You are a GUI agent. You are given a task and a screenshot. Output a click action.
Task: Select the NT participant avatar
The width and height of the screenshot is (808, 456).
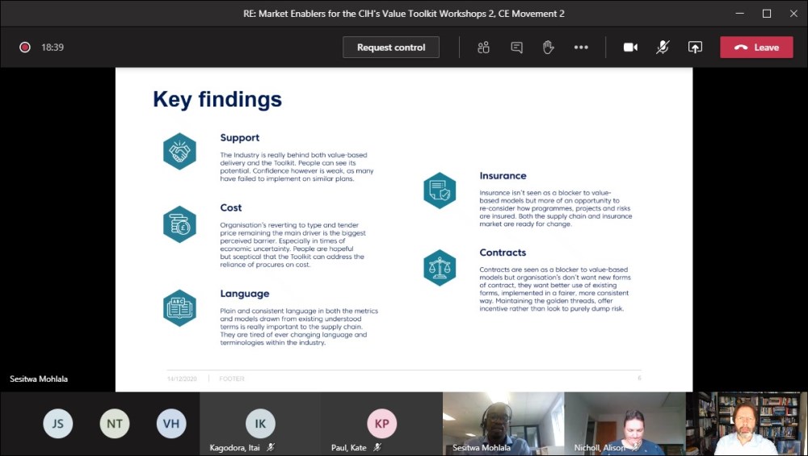(115, 424)
